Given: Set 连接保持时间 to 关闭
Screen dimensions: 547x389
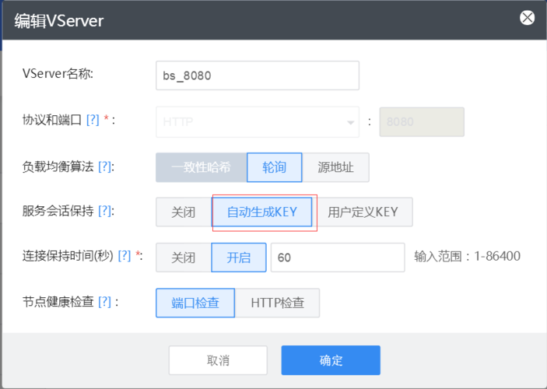Looking at the screenshot, I should click(184, 258).
